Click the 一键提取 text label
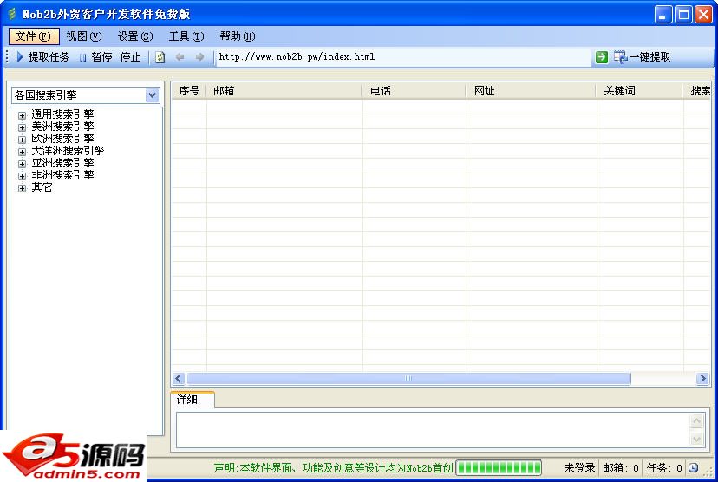Viewport: 718px width, 482px height. pos(649,56)
